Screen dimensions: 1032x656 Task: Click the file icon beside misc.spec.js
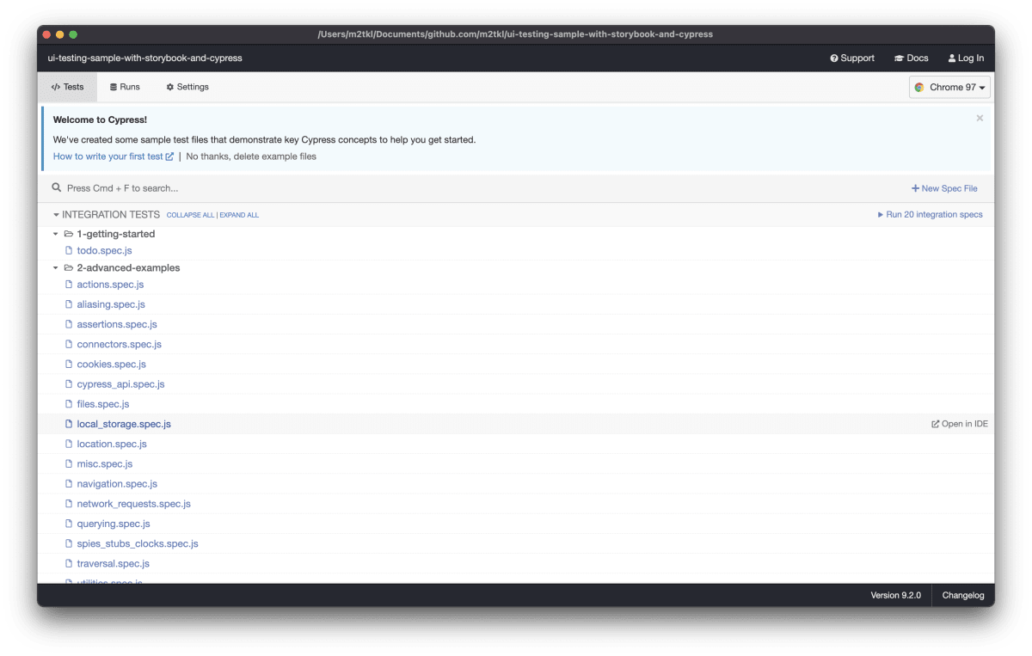point(69,464)
